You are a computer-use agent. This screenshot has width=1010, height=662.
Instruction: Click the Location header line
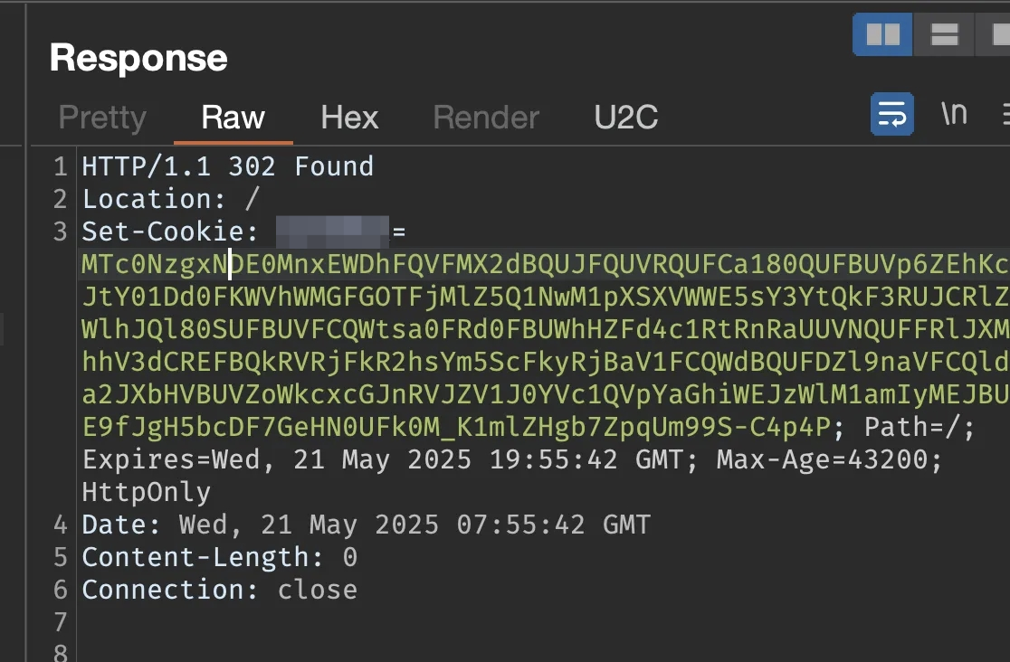point(171,199)
